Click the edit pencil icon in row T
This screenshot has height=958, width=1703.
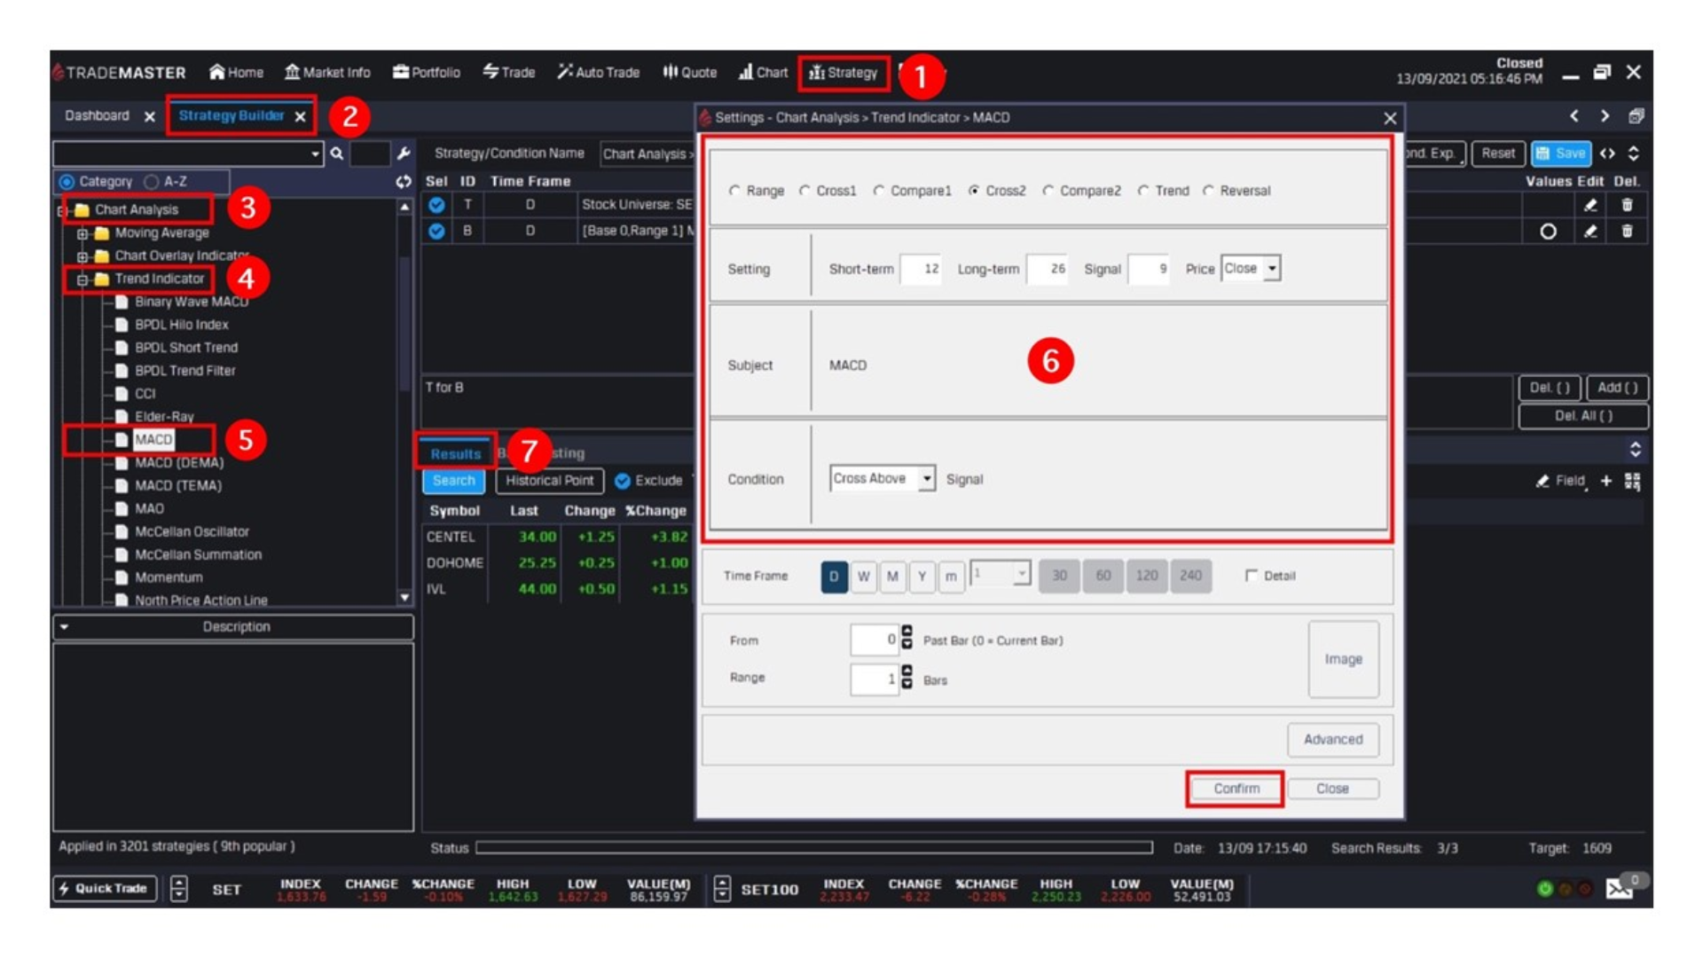coord(1590,205)
